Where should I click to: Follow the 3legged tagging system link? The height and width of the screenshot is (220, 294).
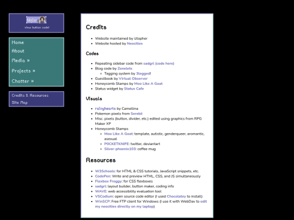pyautogui.click(x=143, y=73)
